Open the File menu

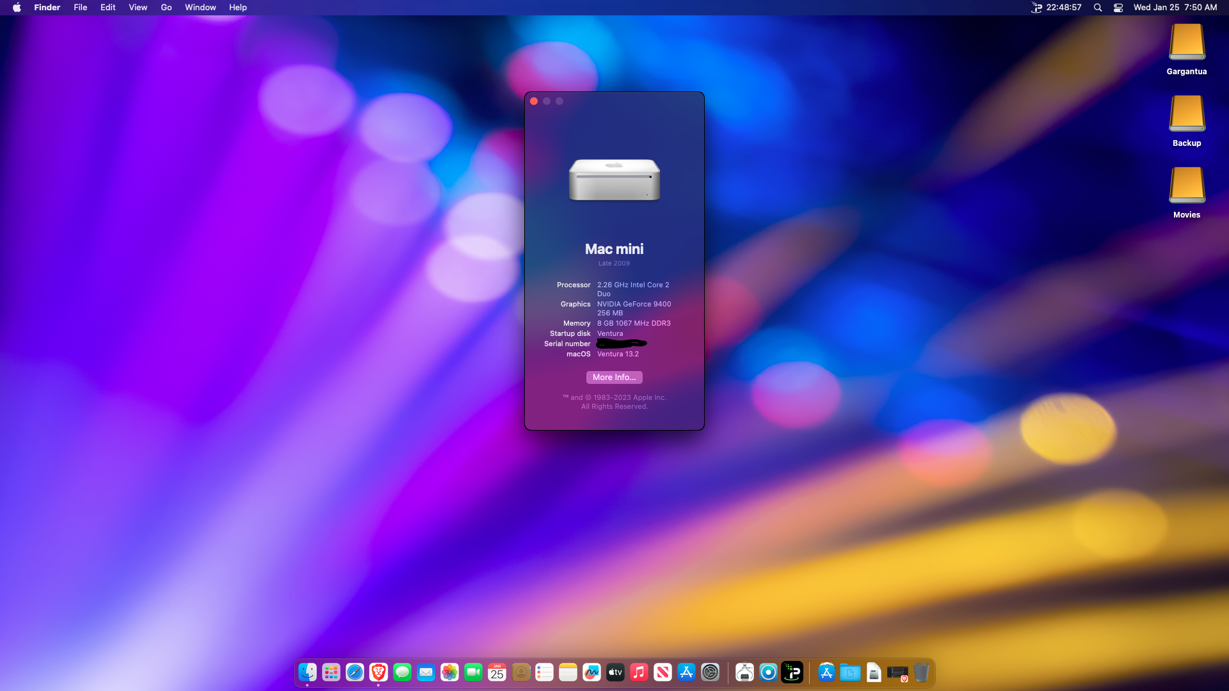point(80,8)
